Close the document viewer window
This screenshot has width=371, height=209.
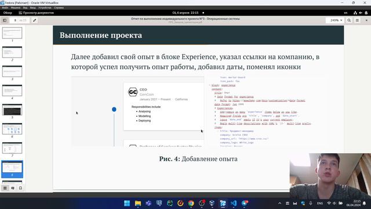point(366,20)
